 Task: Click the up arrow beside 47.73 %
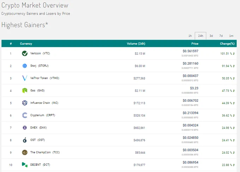pyautogui.click(x=234, y=91)
